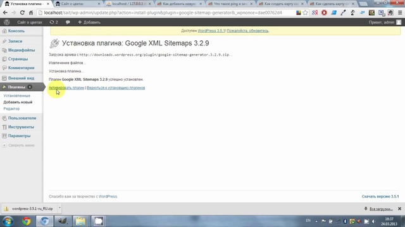Switch to the Сайт о цветах tab
This screenshot has height=227, width=405.
[x=77, y=4]
